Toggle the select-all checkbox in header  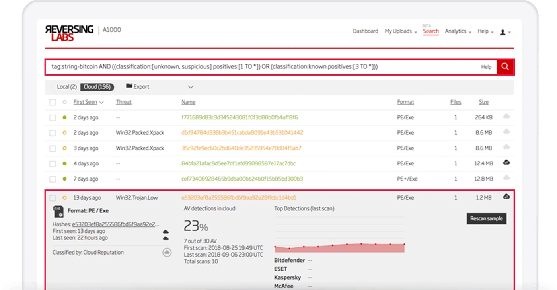point(53,103)
